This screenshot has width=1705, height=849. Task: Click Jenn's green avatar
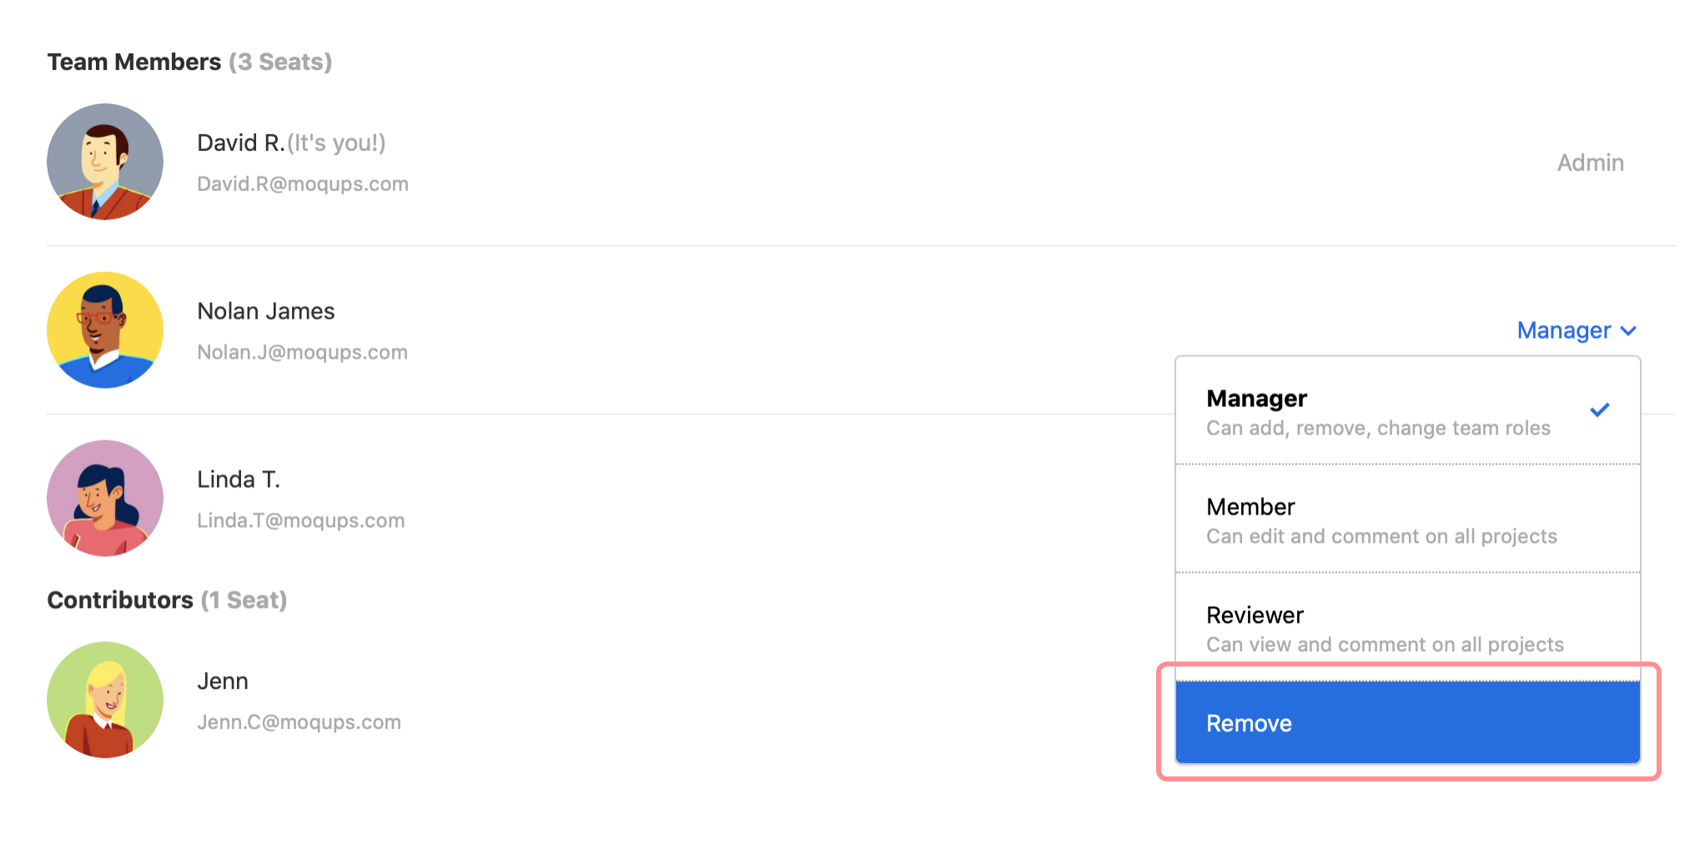[x=105, y=700]
